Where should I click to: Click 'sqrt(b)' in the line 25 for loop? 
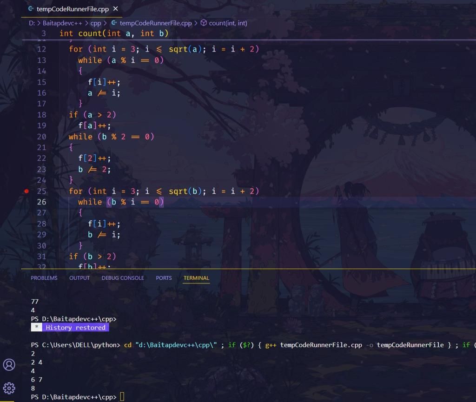(x=185, y=191)
